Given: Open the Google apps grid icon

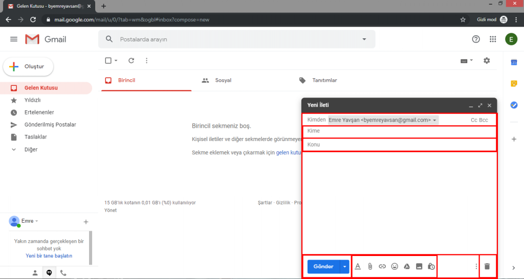Looking at the screenshot, I should [493, 39].
